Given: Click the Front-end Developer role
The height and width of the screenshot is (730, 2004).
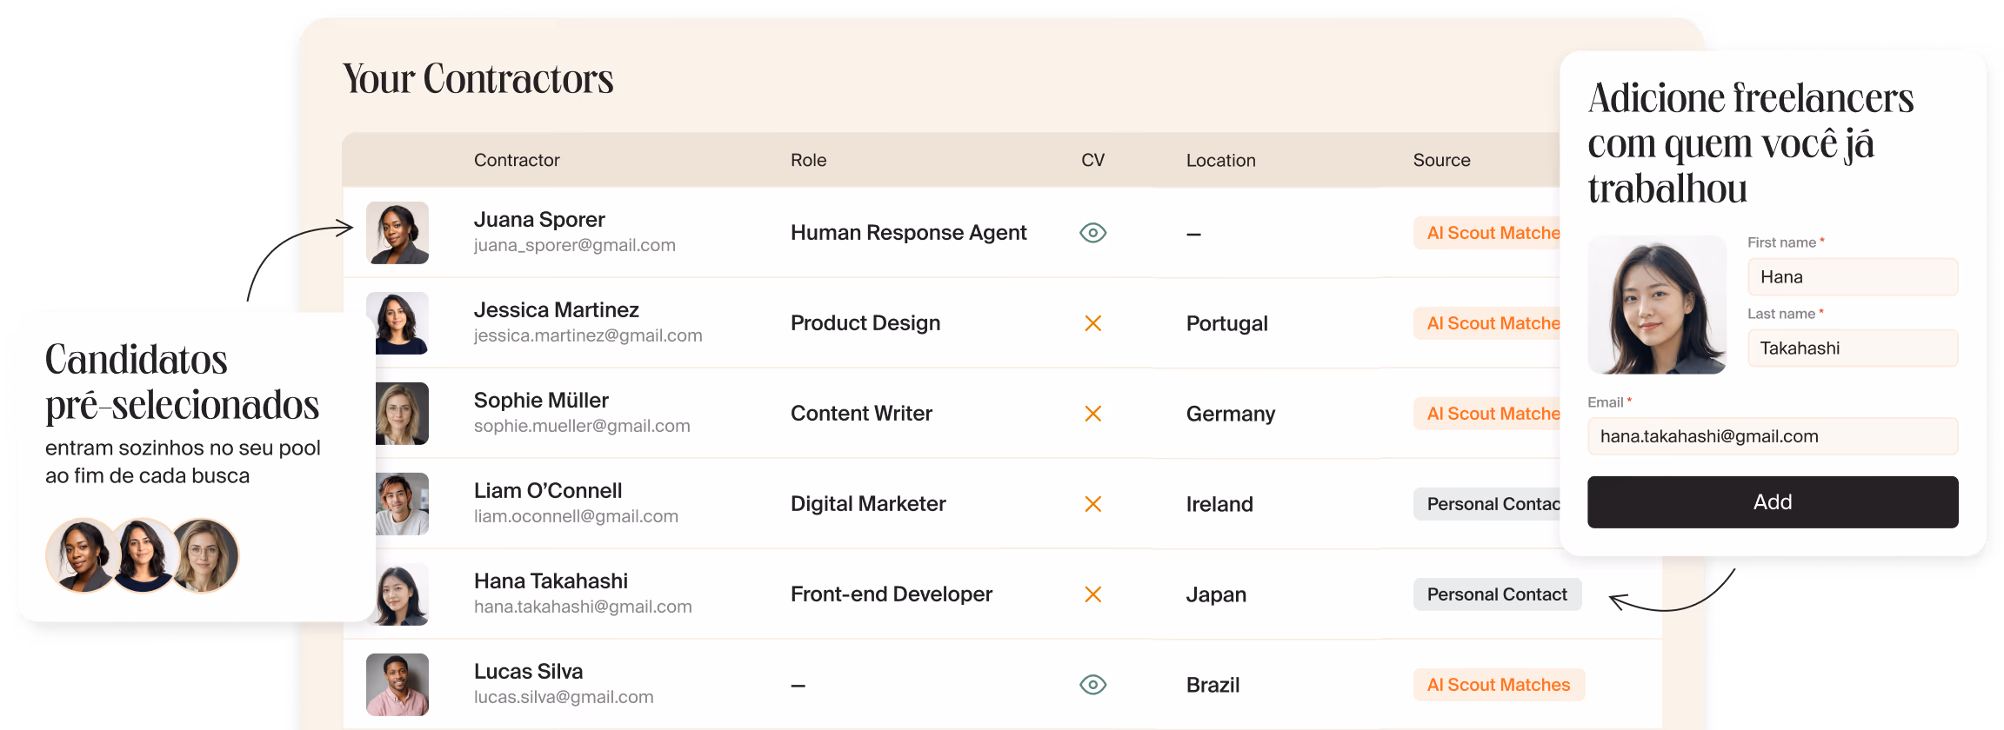Looking at the screenshot, I should click(892, 594).
